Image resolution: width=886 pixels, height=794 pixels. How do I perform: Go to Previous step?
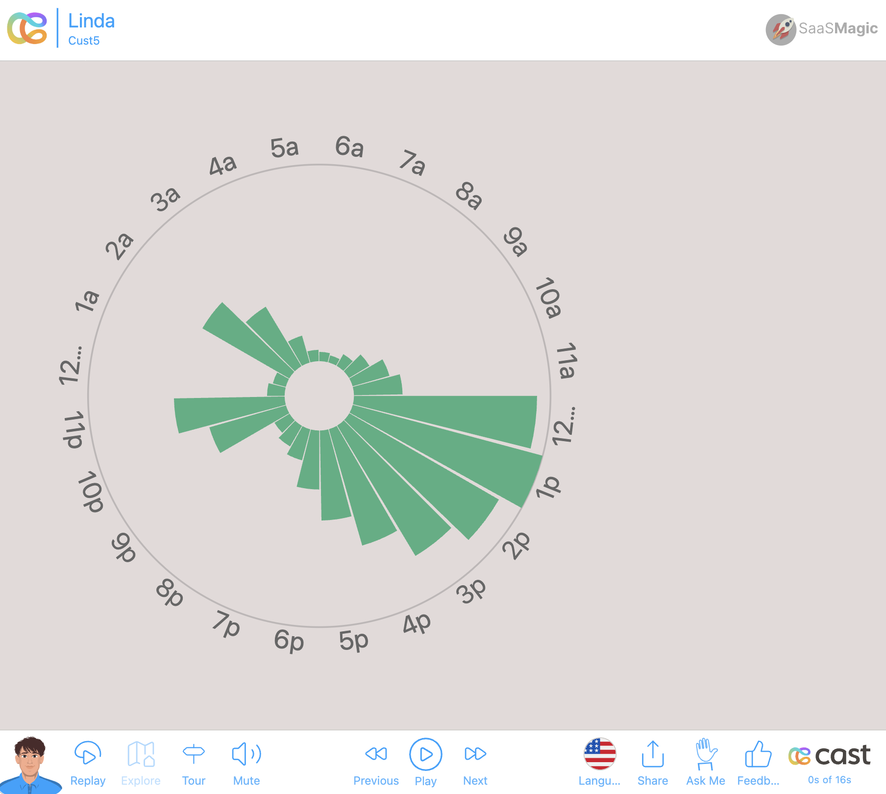click(376, 754)
